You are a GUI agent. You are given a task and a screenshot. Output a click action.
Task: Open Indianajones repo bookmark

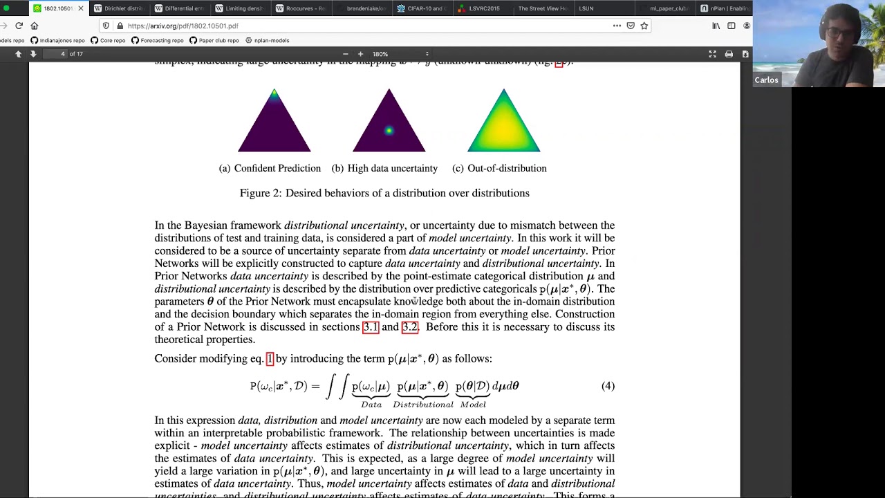[57, 40]
